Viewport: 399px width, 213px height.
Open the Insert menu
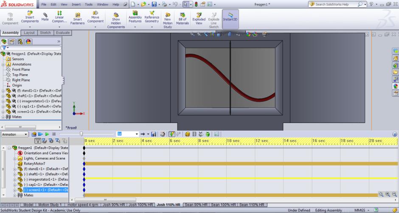(76, 4)
